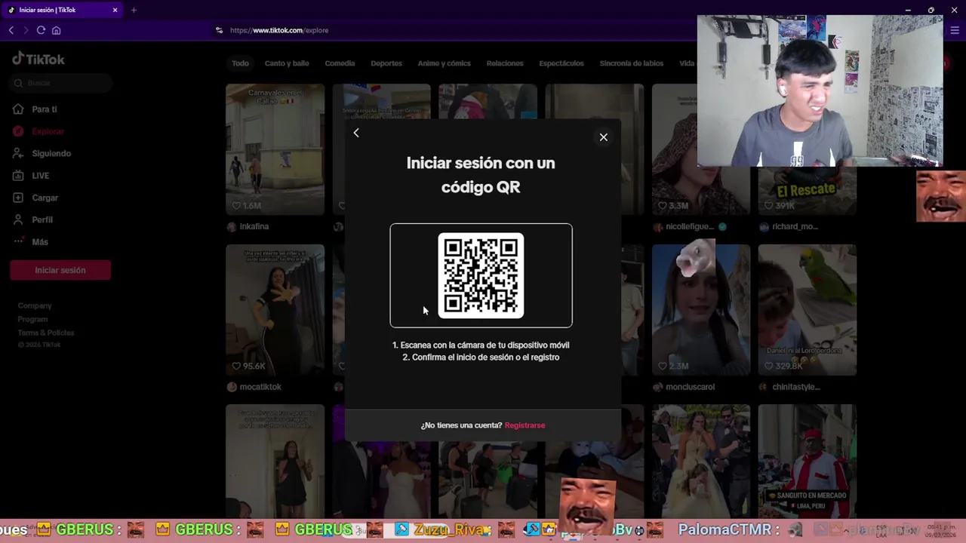Click the Perfil person icon

point(18,219)
